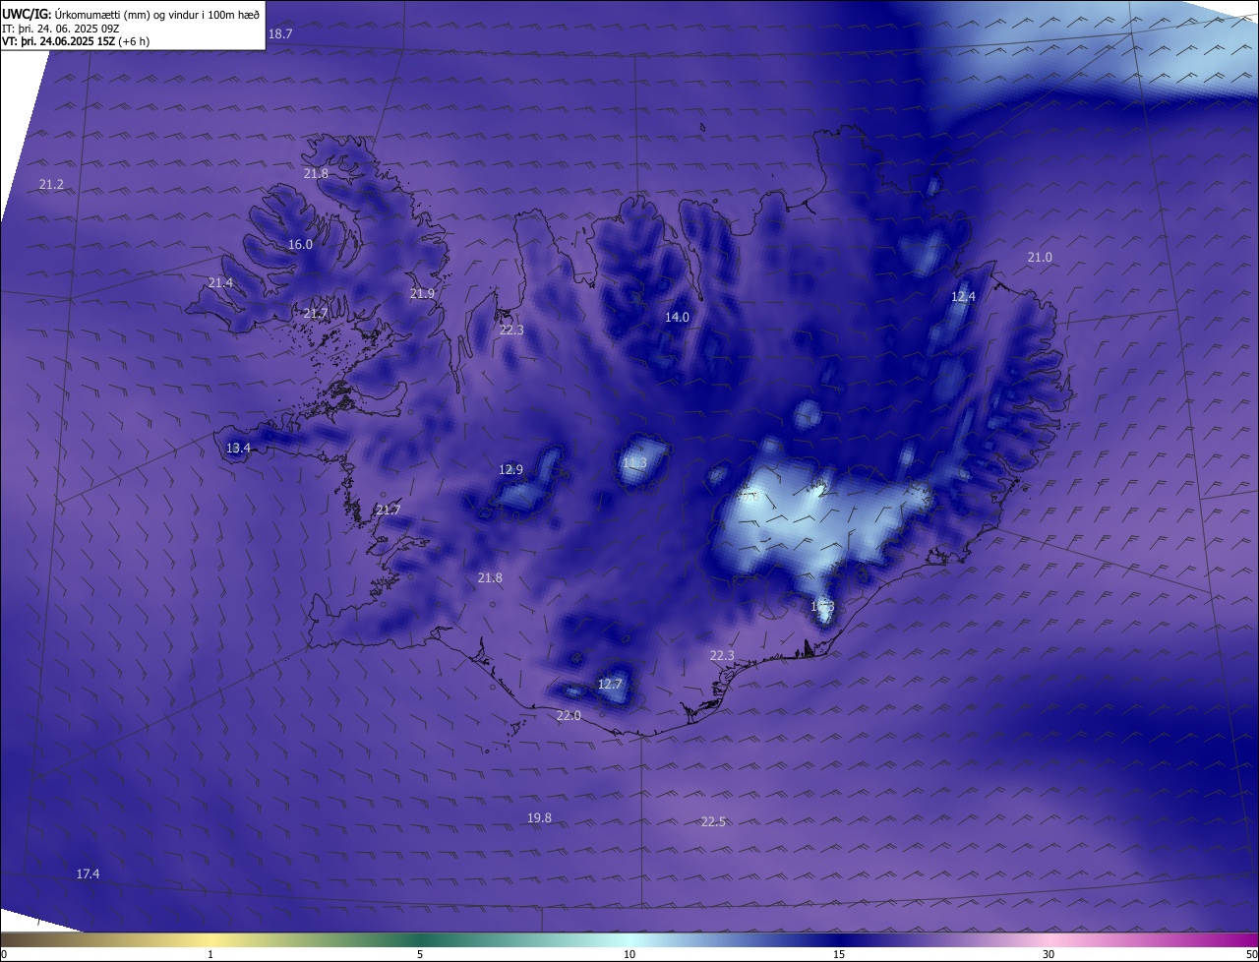Click the 30 tick on the color scale

click(1049, 954)
